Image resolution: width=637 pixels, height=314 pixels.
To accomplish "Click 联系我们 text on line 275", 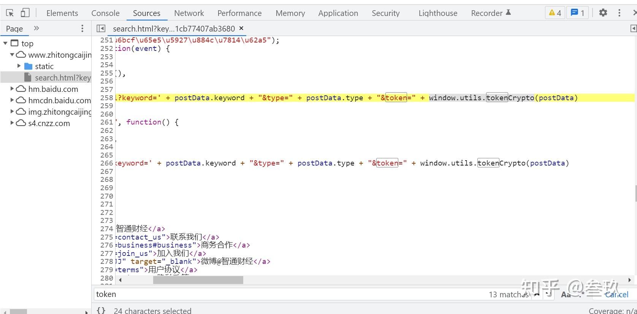I will (186, 237).
